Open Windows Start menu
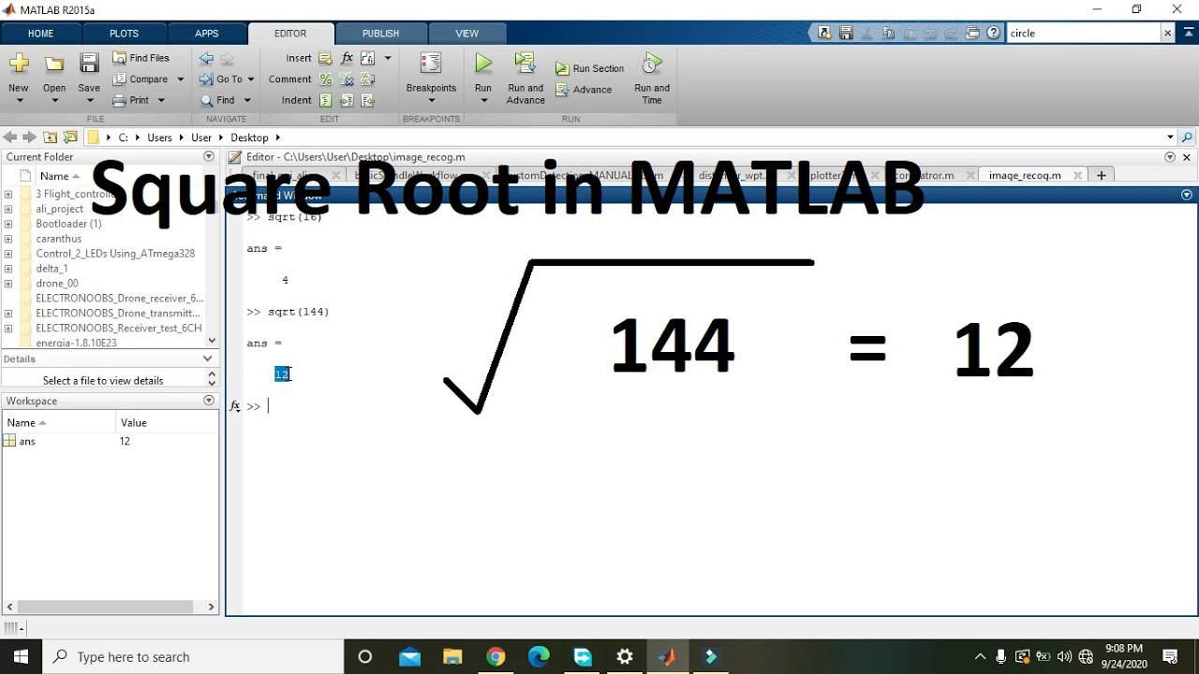The image size is (1199, 674). click(21, 656)
